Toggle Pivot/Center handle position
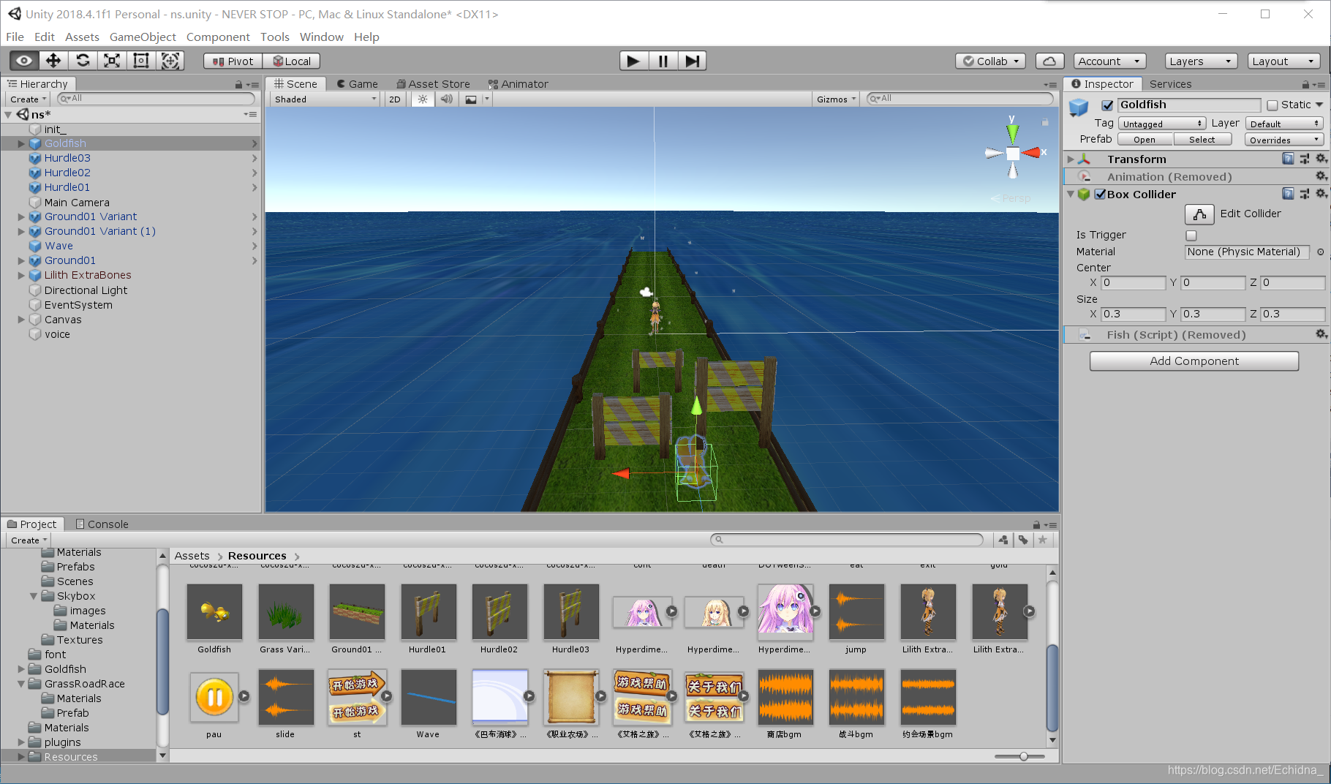 coord(233,61)
